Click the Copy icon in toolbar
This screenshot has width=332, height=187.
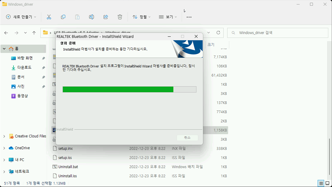(63, 17)
